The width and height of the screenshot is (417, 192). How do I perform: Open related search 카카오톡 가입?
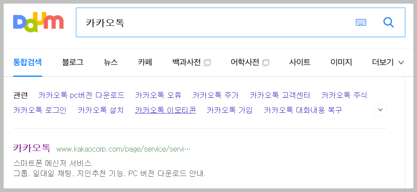pyautogui.click(x=230, y=110)
